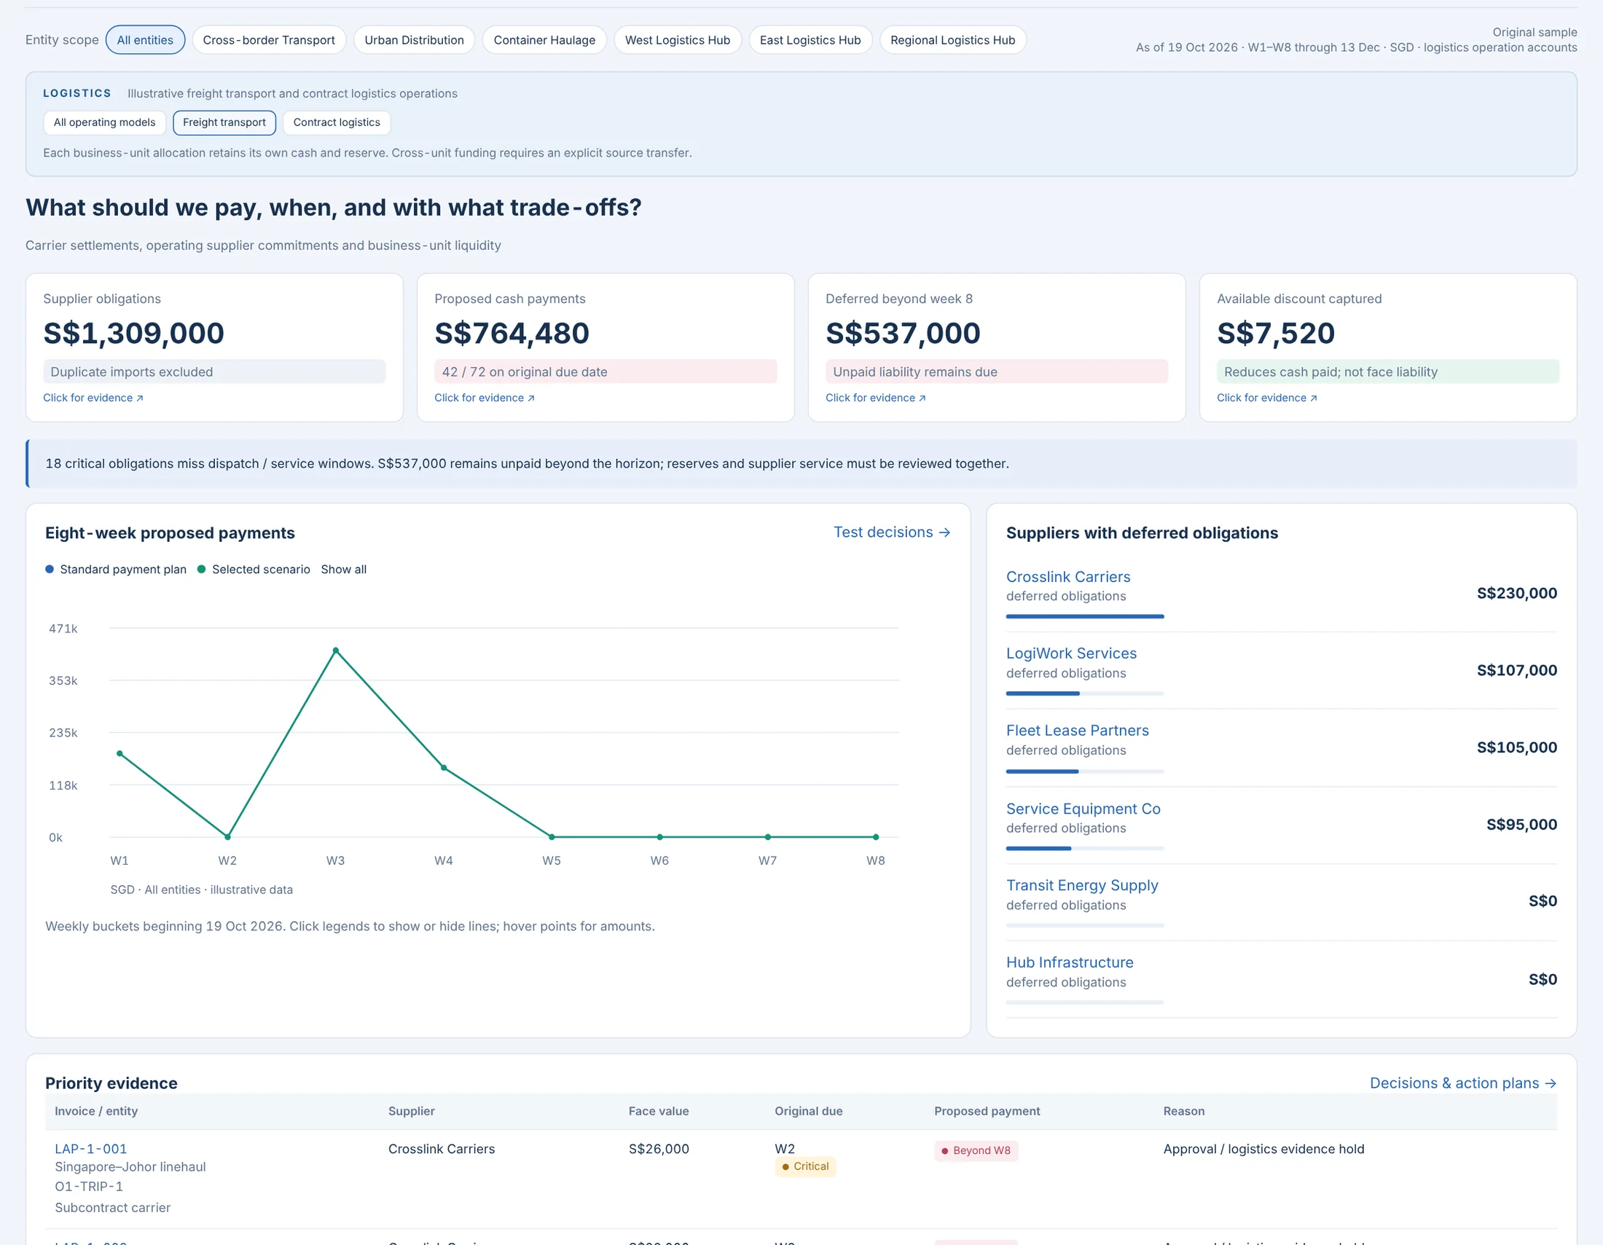
Task: Click the S$230,000 deferred amount
Action: tap(1516, 593)
